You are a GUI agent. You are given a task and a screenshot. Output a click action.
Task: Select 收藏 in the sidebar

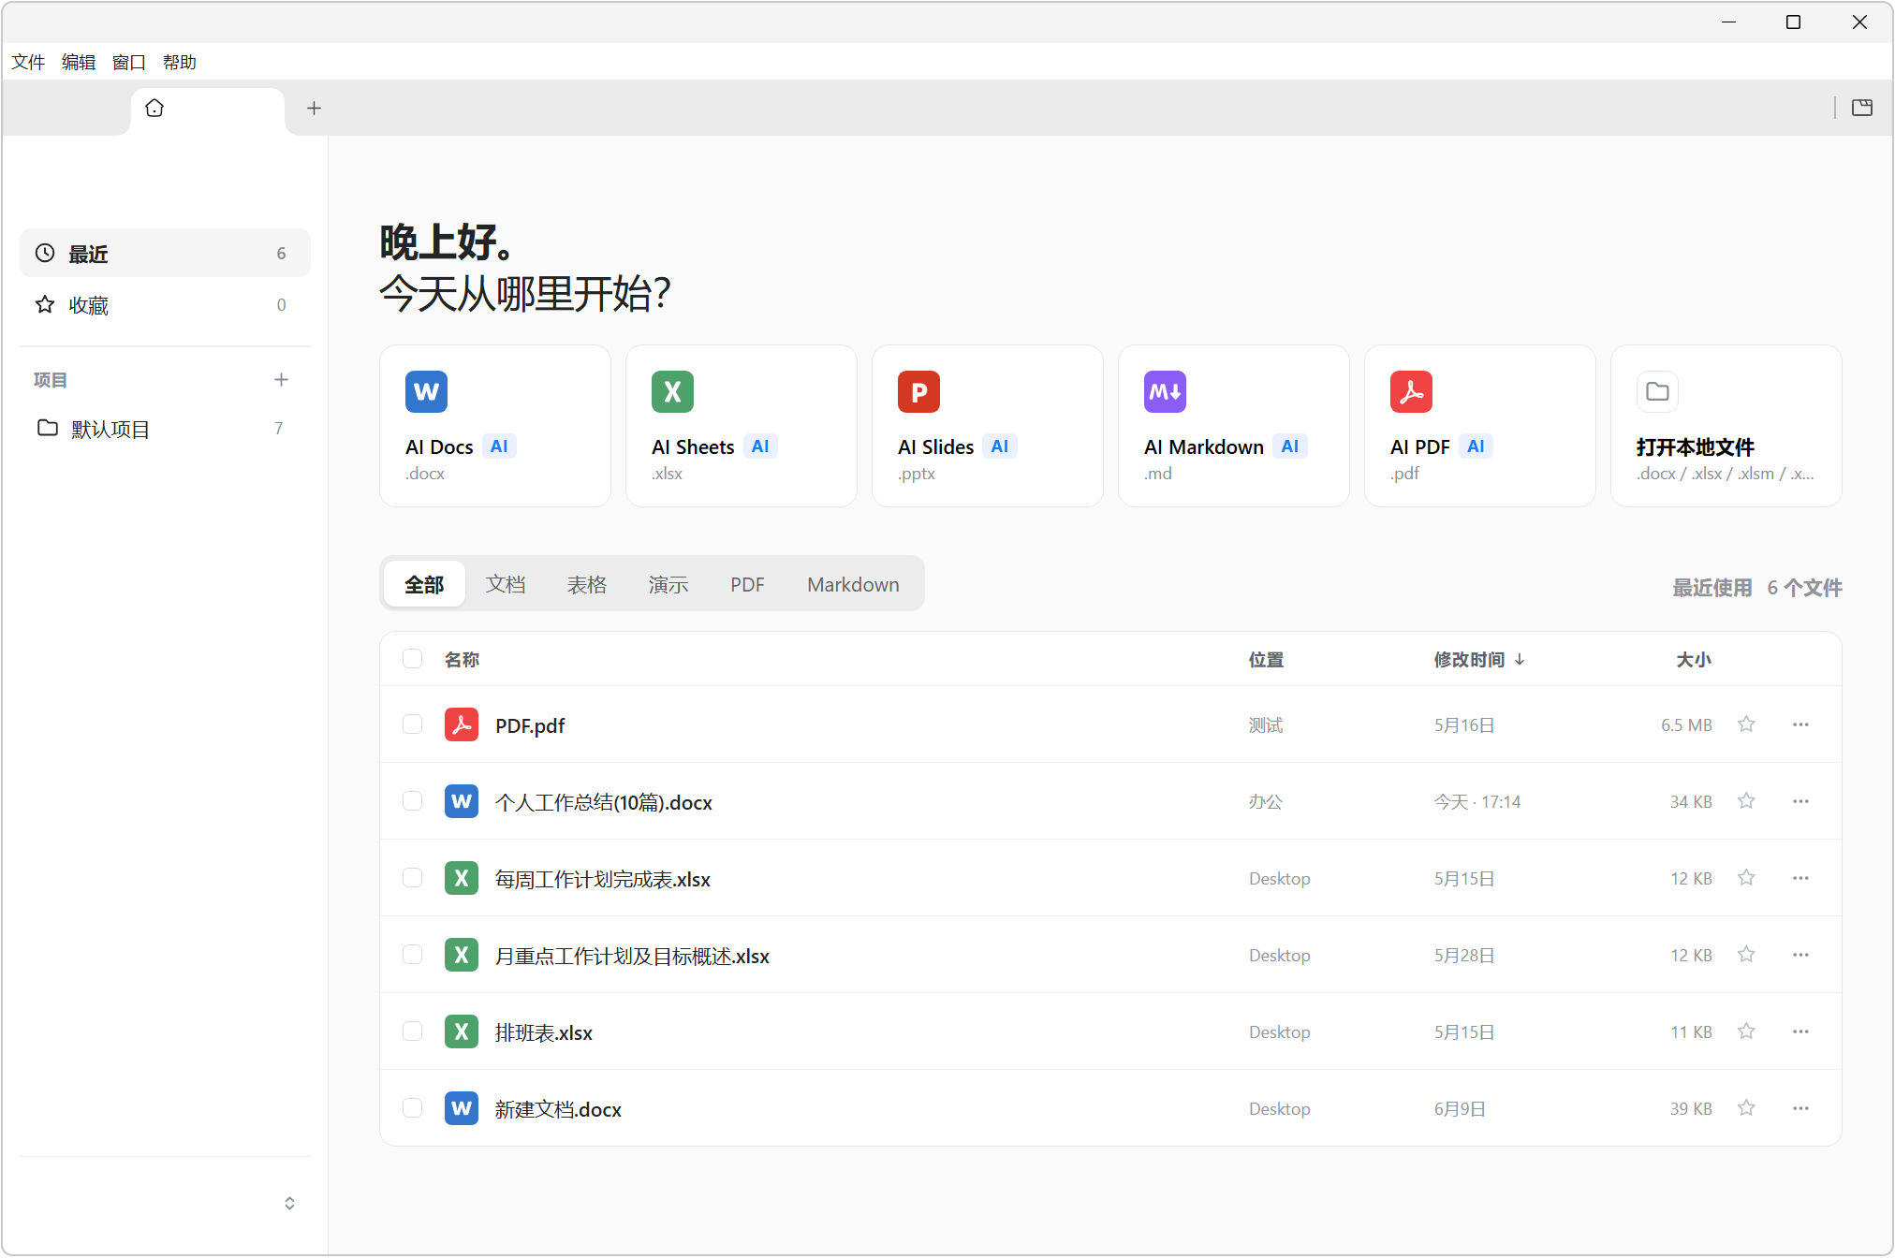tap(165, 305)
